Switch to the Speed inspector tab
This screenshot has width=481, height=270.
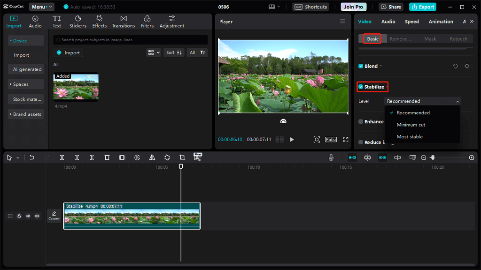pos(411,22)
